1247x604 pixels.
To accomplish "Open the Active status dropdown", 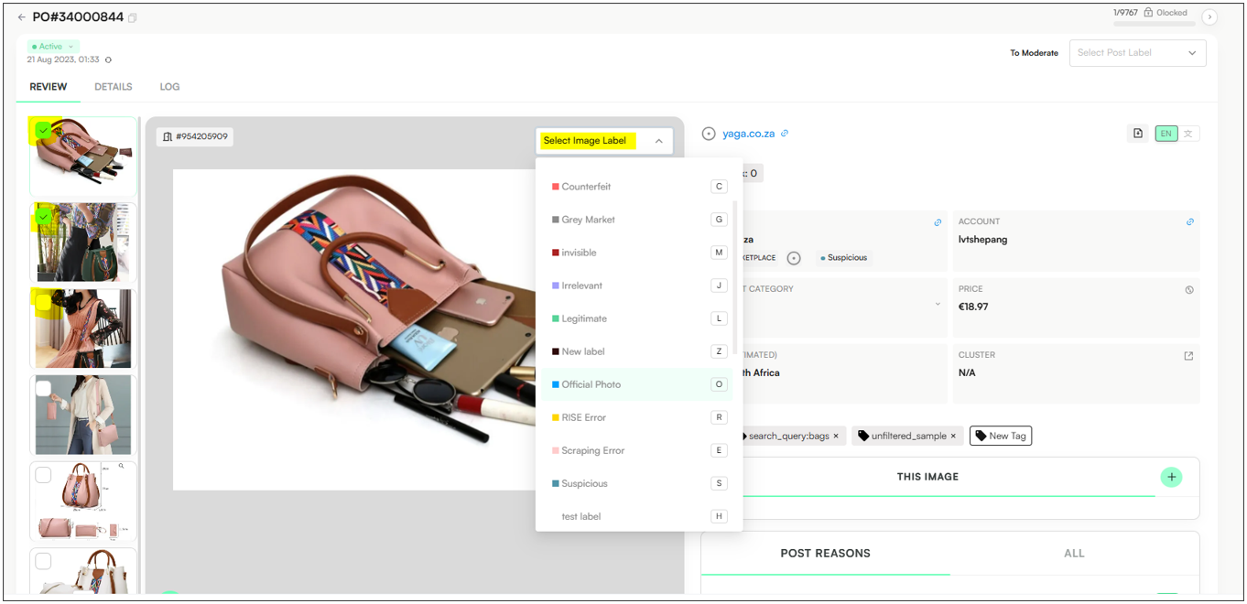I will coord(53,47).
